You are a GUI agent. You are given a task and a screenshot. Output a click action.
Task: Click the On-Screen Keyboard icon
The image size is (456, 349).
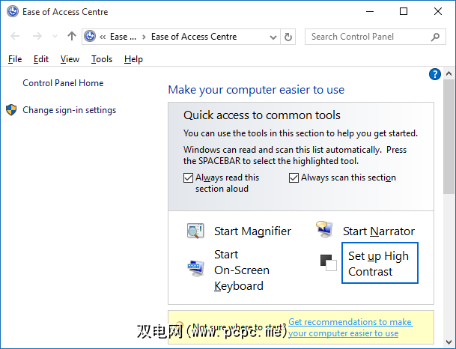click(x=195, y=268)
